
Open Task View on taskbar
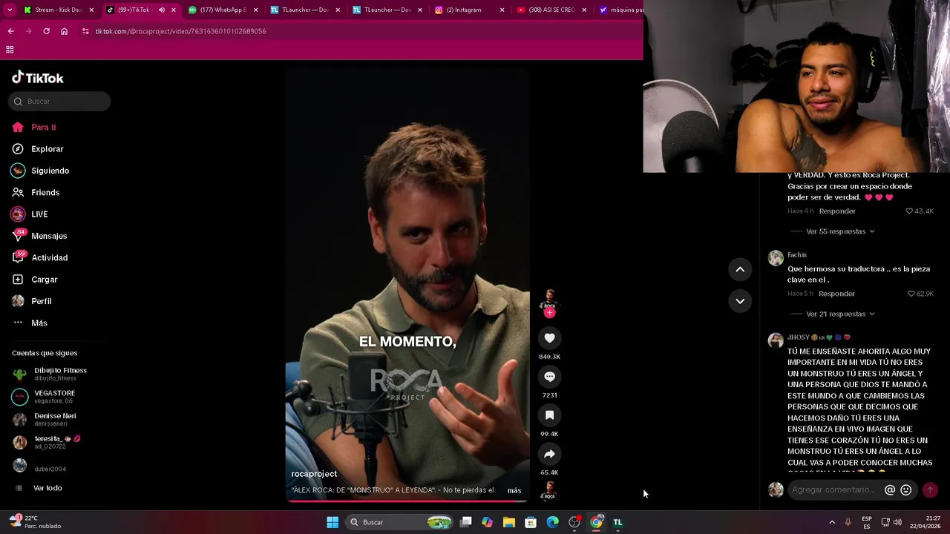point(465,522)
